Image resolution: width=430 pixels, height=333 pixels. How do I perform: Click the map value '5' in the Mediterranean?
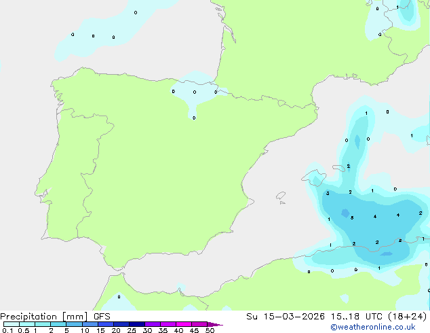point(352,218)
